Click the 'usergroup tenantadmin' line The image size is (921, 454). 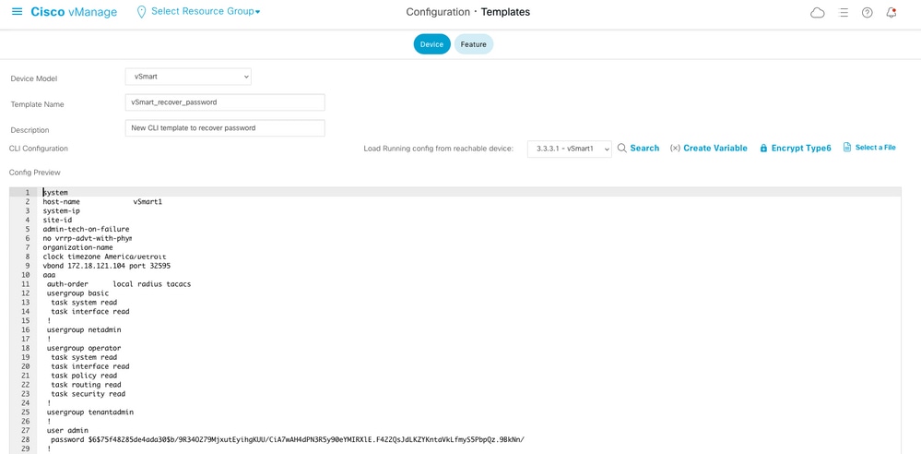point(89,412)
